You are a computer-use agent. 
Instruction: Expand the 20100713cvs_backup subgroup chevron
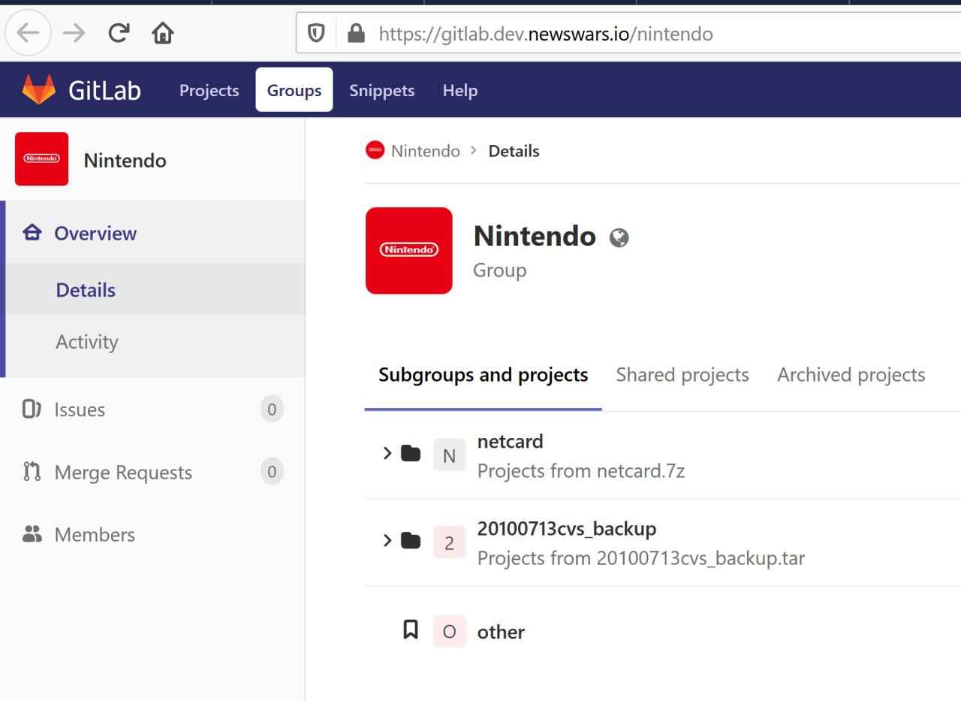click(387, 540)
